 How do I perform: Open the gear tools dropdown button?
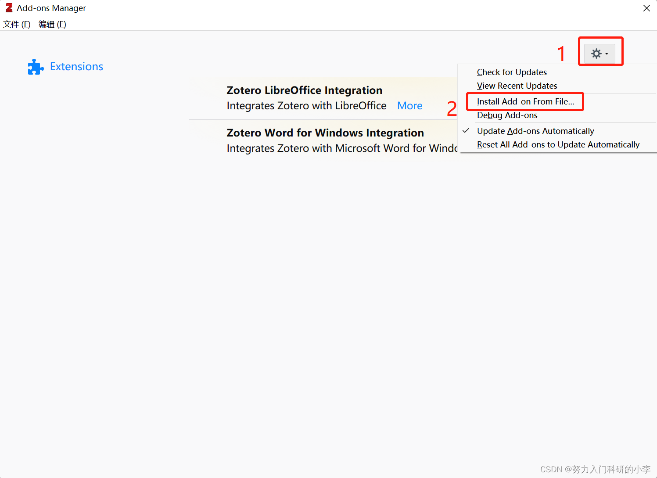(600, 54)
